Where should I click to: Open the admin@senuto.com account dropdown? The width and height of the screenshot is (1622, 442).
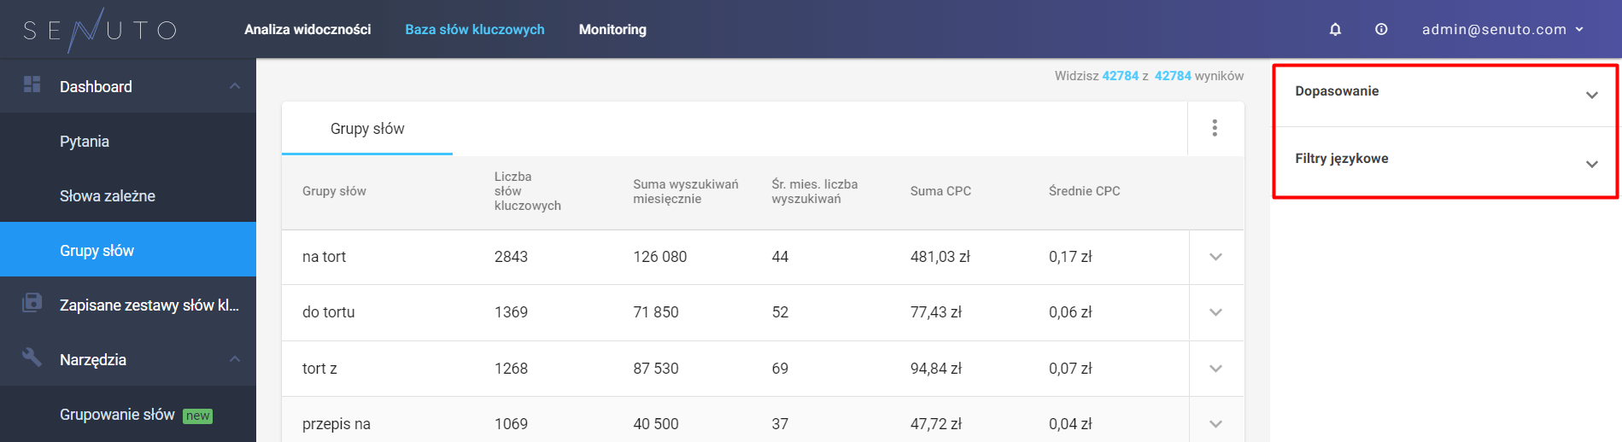coord(1502,30)
